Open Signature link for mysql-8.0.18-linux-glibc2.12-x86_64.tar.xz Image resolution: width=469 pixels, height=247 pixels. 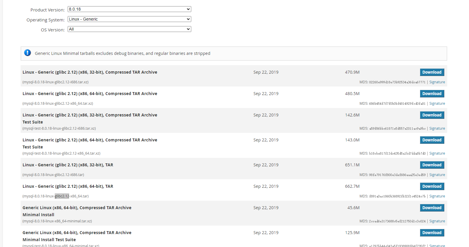click(437, 104)
